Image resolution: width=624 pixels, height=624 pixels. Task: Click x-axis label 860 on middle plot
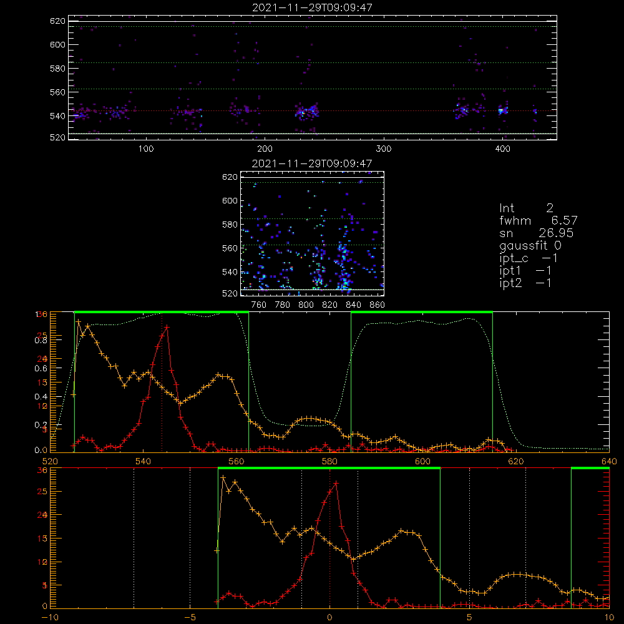point(378,305)
